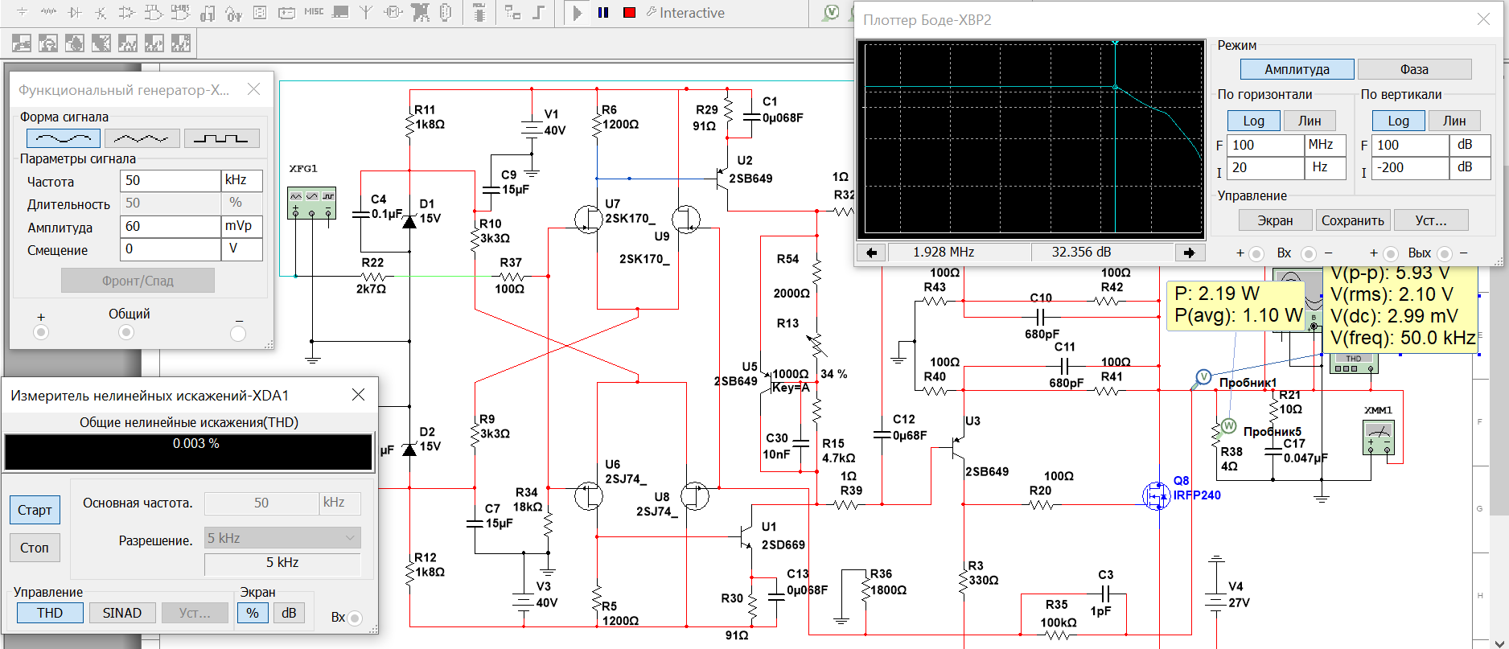This screenshot has height=649, width=1509.
Task: Open the CMOS components group
Action: (180, 12)
